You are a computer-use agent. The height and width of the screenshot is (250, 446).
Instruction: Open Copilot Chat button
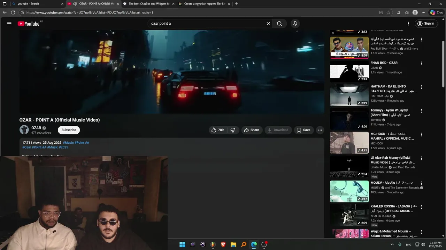436,12
